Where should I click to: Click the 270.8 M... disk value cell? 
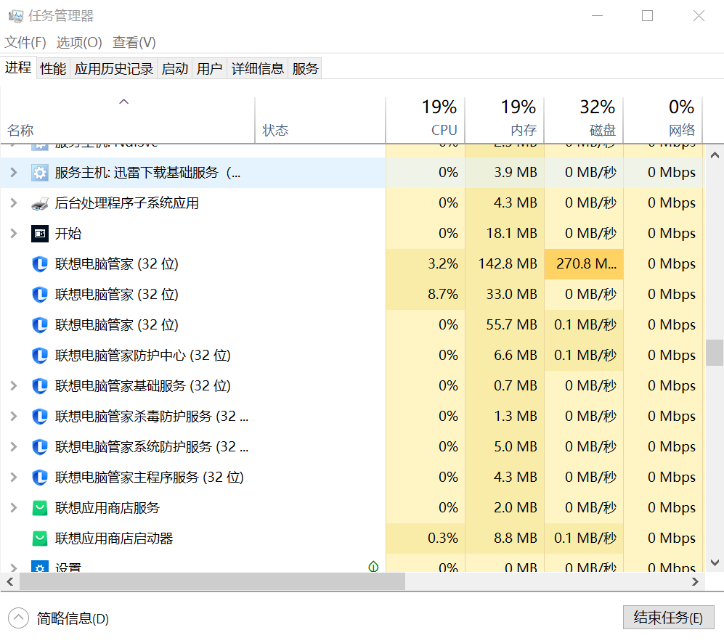tap(584, 264)
